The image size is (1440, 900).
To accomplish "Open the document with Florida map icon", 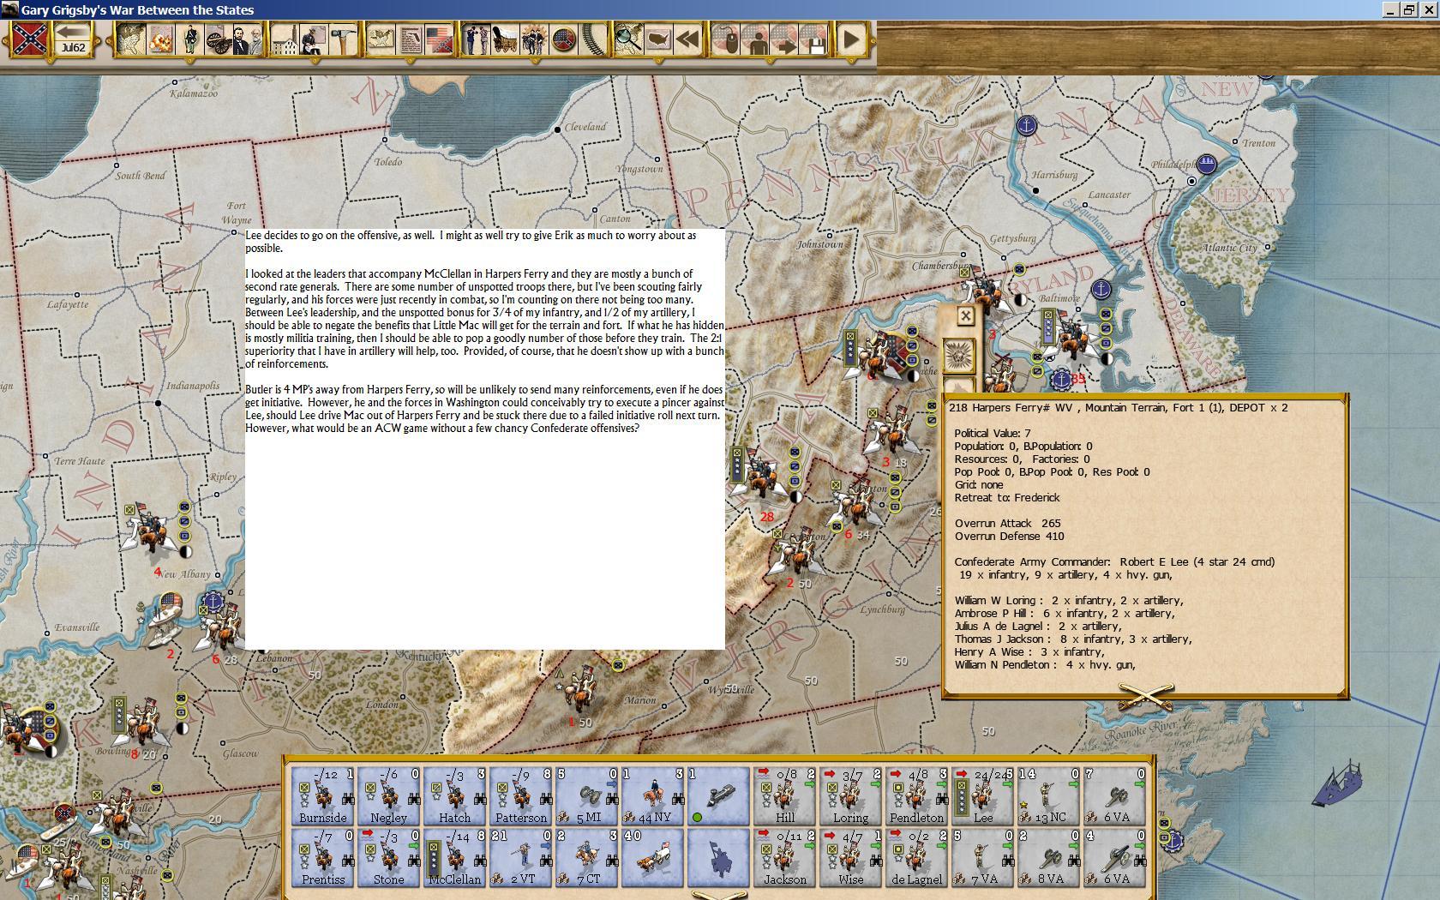I will click(410, 39).
